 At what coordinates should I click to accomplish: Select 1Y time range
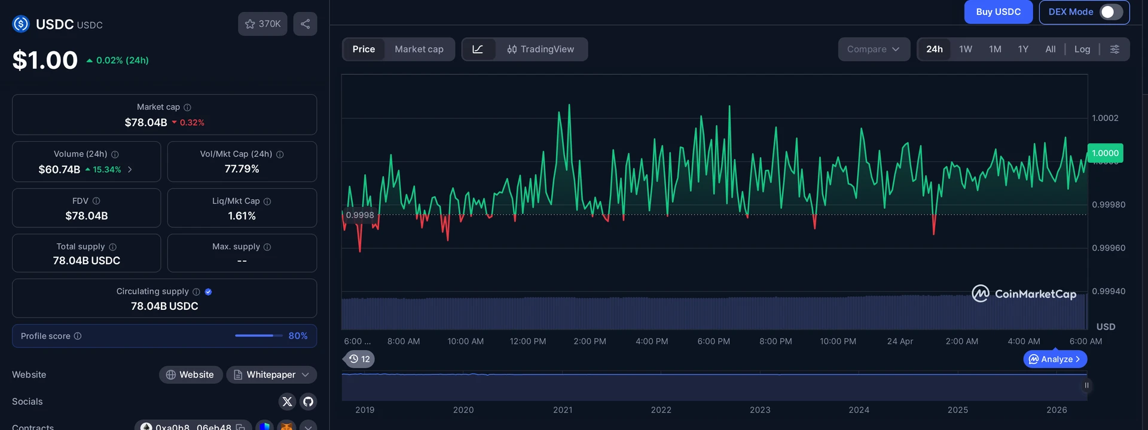click(x=1023, y=49)
